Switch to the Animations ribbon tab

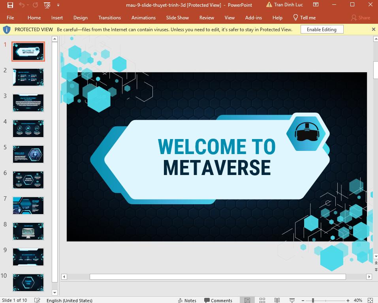pos(143,17)
